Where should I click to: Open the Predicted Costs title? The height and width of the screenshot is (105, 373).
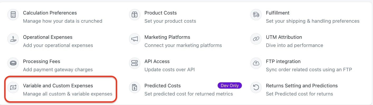[x=162, y=86]
